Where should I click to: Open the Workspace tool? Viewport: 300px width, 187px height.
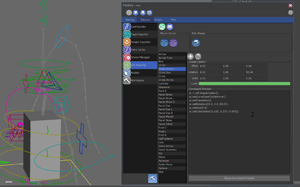coord(140,80)
